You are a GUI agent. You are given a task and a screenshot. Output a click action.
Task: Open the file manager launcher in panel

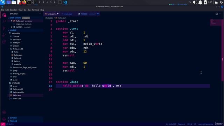tap(14, 2)
